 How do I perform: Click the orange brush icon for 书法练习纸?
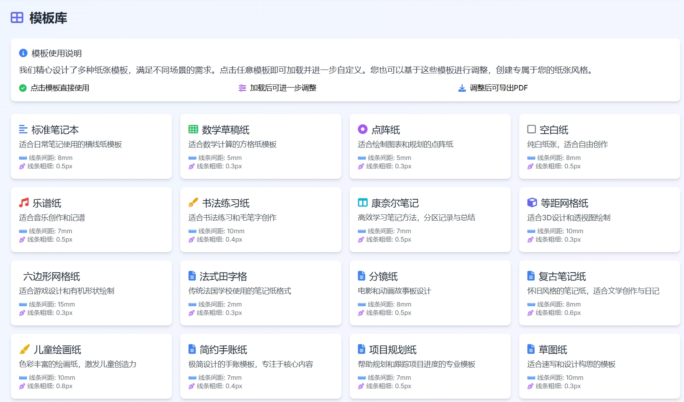click(x=193, y=203)
